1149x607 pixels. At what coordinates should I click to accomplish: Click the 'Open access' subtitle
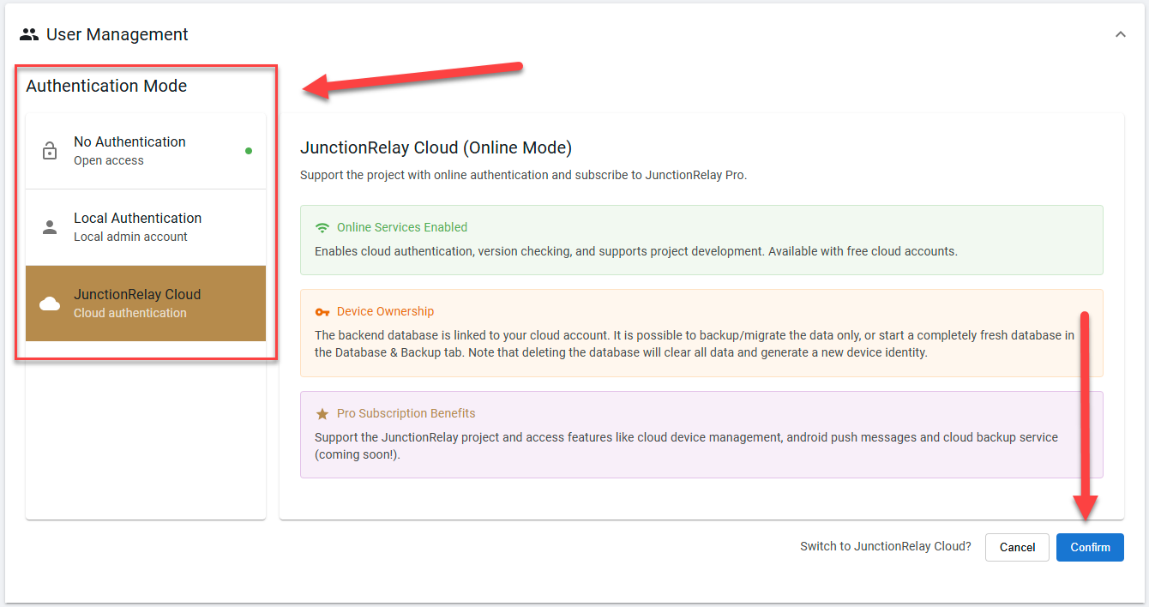click(x=109, y=160)
